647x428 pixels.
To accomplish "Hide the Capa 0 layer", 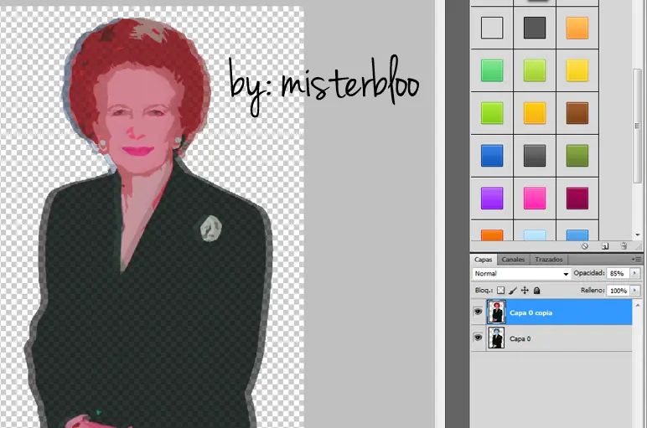I will point(478,338).
